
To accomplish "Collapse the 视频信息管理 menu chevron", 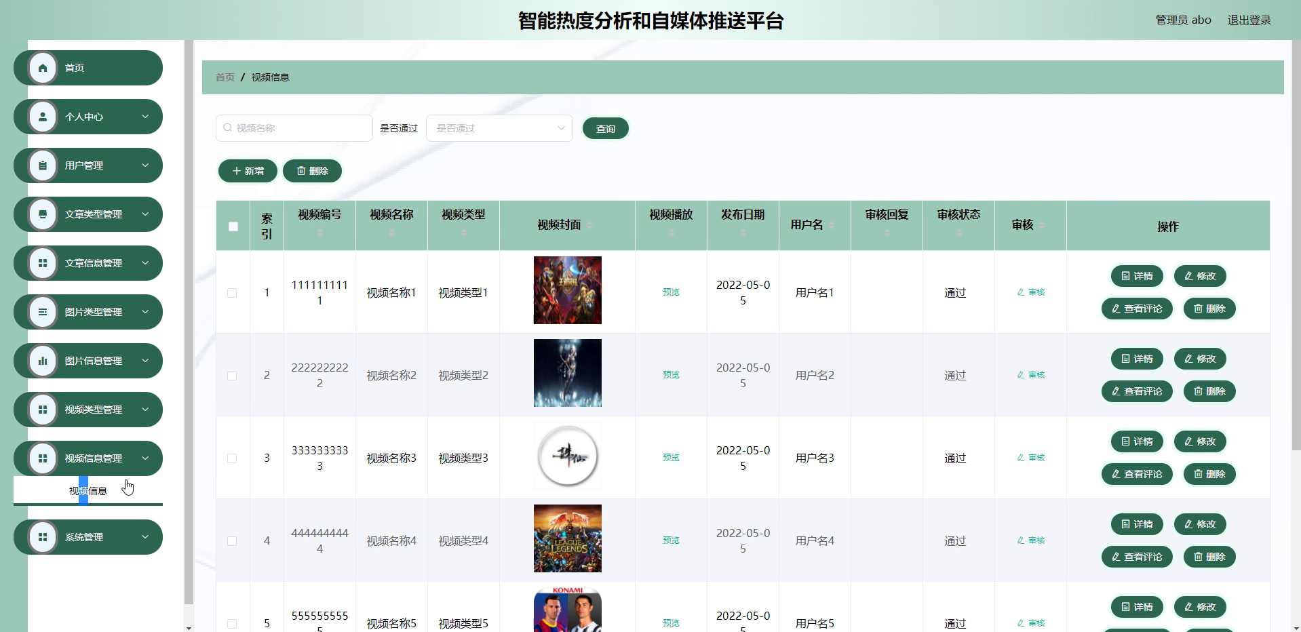I will (145, 458).
